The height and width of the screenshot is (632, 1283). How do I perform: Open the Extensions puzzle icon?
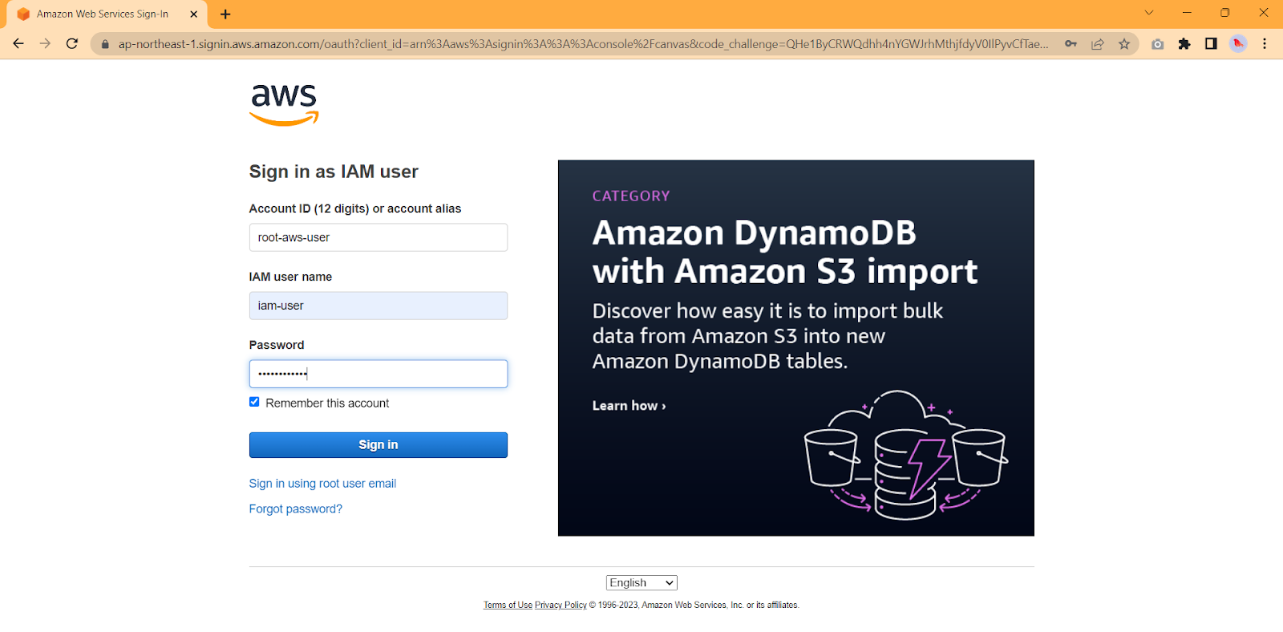click(1184, 44)
